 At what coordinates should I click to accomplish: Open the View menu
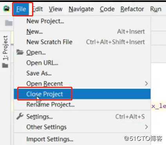(56, 9)
